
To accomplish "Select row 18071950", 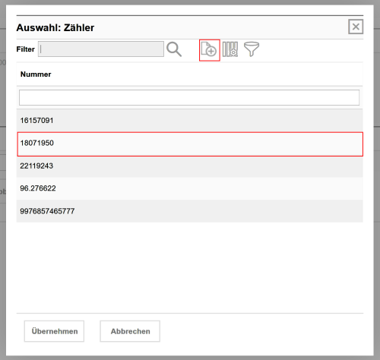I will (x=190, y=144).
